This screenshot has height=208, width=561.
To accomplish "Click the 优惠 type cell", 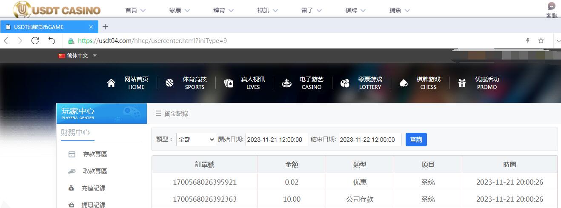I will (360, 182).
